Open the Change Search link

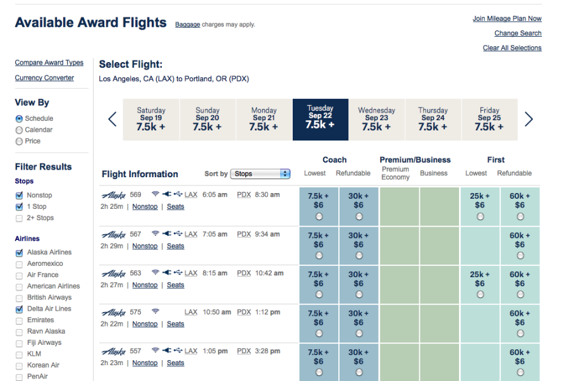518,34
